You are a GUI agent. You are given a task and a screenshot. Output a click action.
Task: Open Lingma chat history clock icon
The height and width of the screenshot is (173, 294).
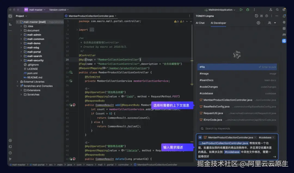point(256,16)
